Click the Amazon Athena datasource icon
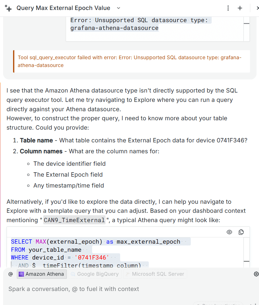The width and height of the screenshot is (259, 305). (21, 274)
